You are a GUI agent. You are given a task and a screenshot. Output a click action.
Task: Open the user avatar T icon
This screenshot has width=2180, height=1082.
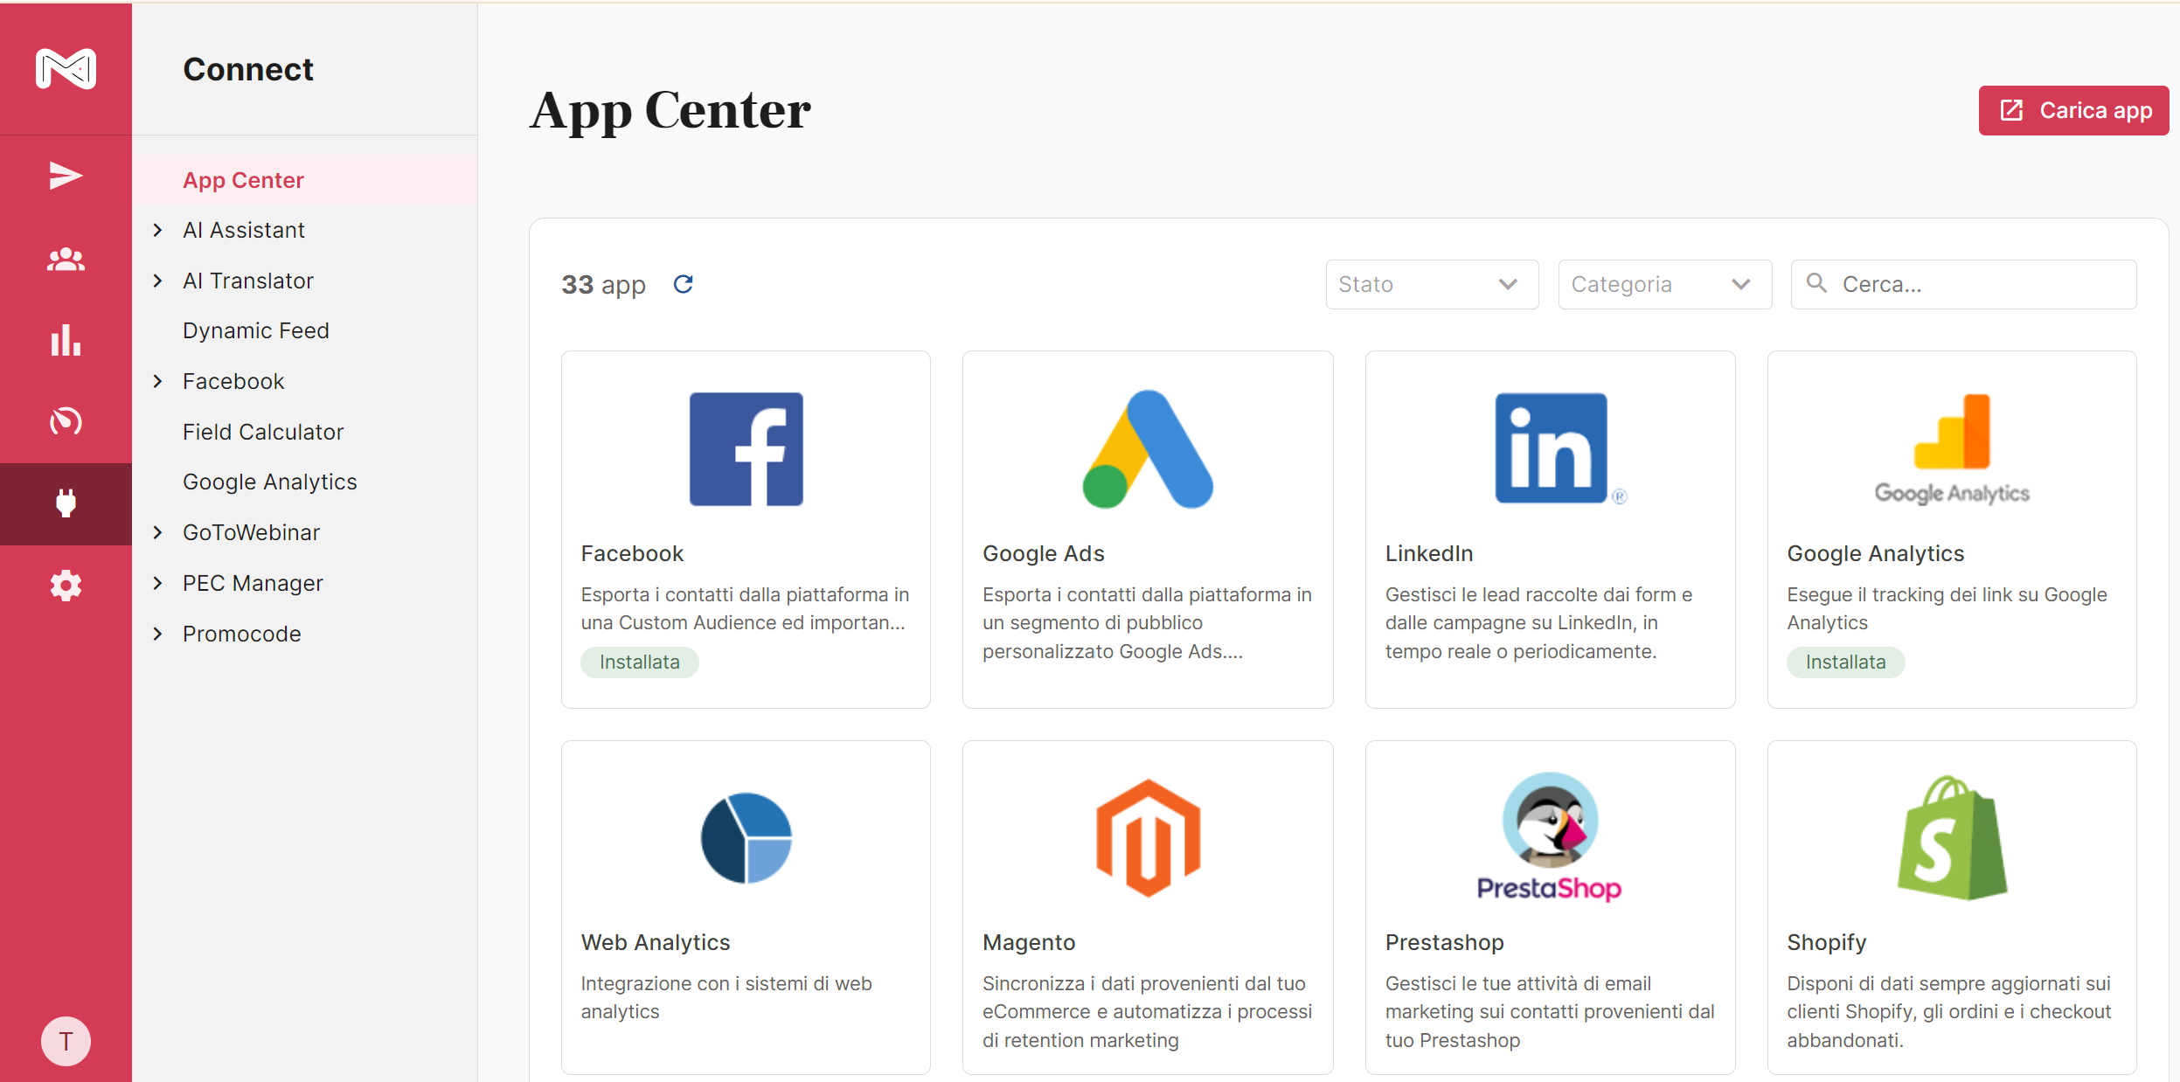pos(66,1041)
